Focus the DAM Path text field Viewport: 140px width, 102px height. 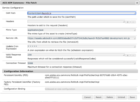pos(82,13)
